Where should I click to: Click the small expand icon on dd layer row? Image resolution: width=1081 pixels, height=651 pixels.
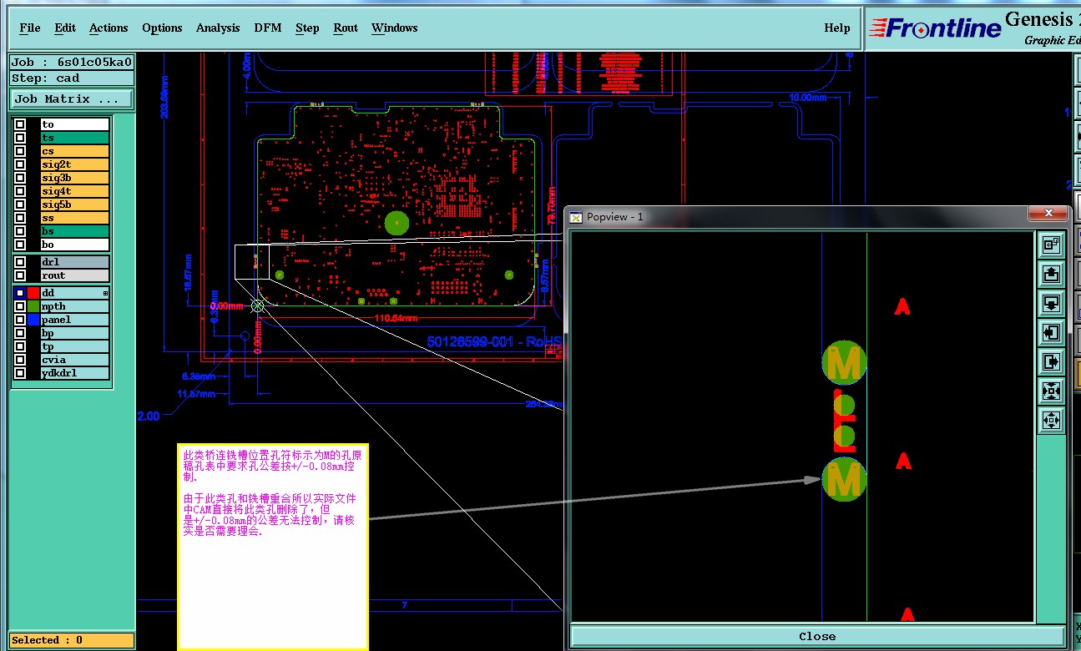click(105, 293)
